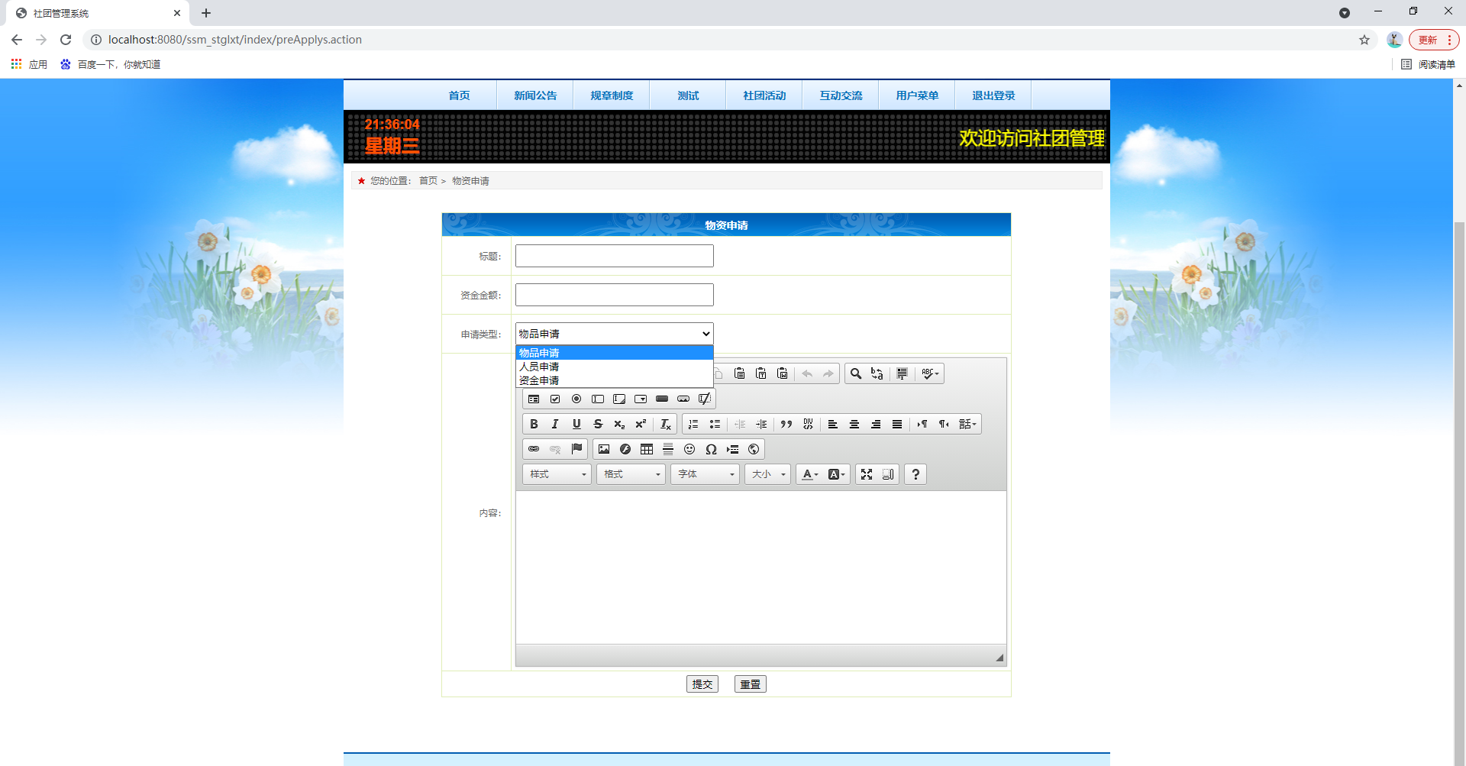
Task: Toggle Superscript formatting
Action: (x=641, y=424)
